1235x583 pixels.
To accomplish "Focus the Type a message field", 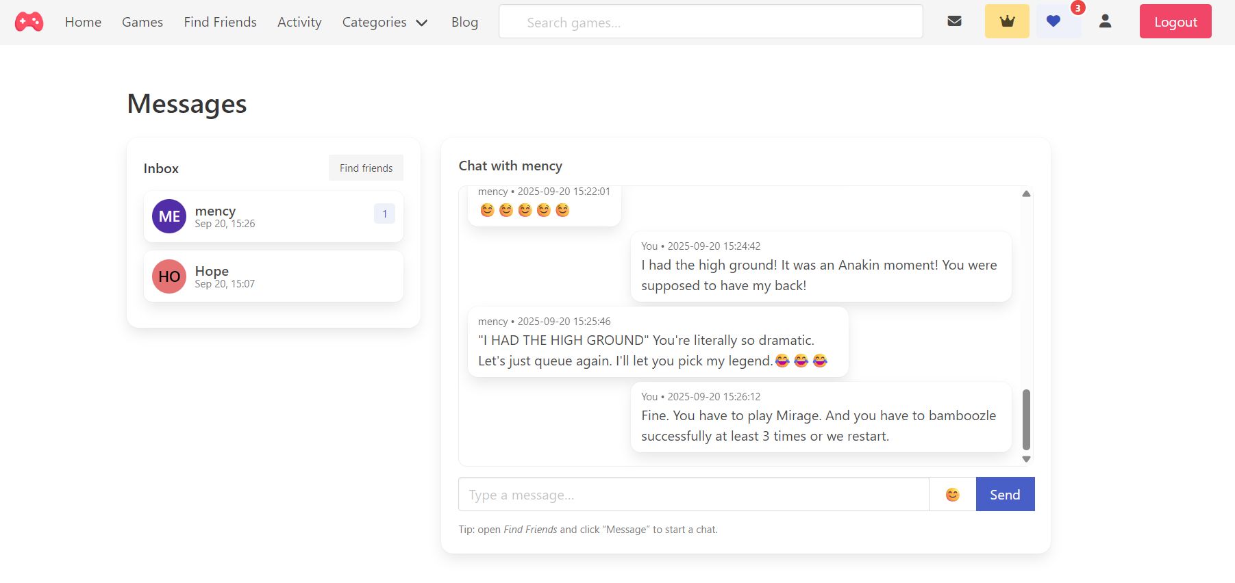I will pos(693,495).
